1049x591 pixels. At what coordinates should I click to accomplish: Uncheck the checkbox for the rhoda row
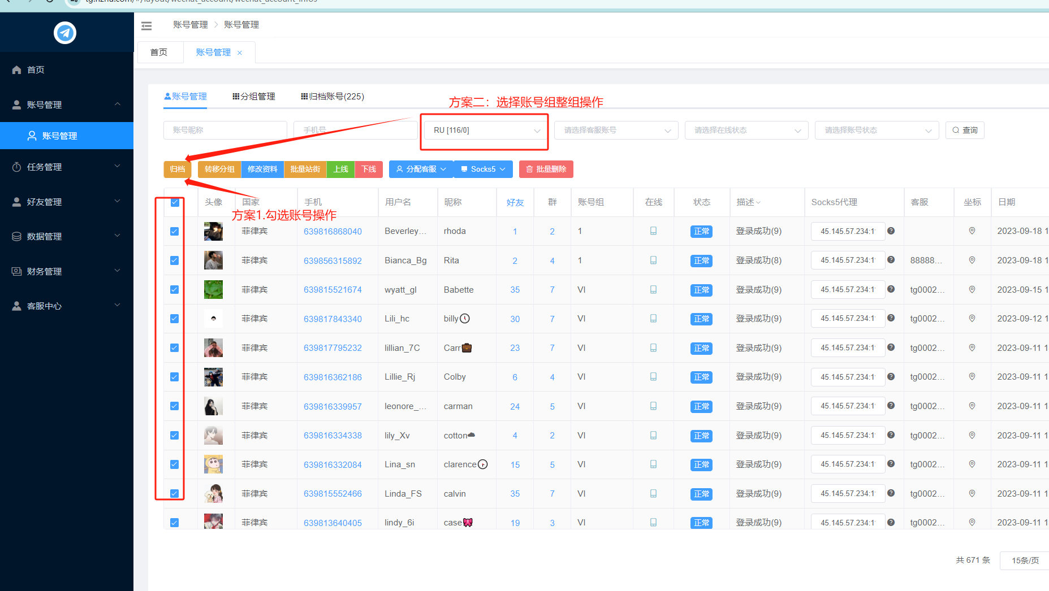point(175,232)
